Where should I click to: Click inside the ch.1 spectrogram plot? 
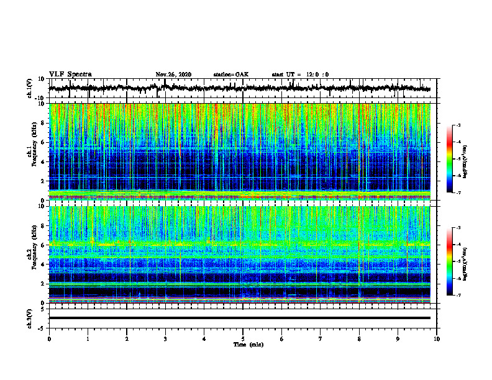tap(240, 152)
